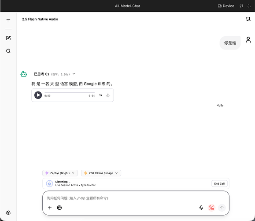Viewport: 255px width, 221px height.
Task: Open settings with the gear icon
Action: tap(8, 213)
